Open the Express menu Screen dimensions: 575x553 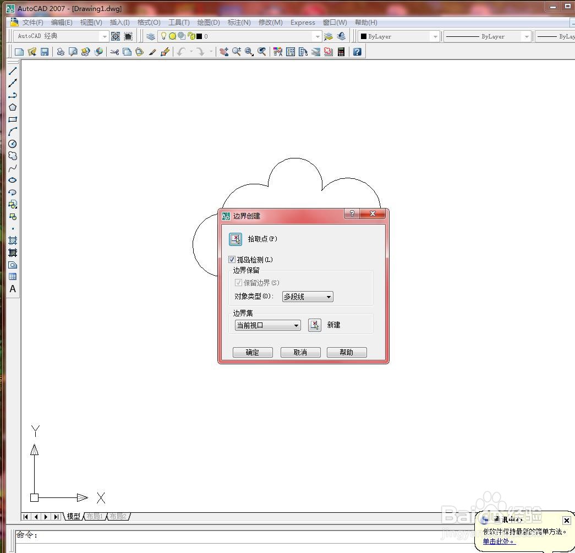pyautogui.click(x=303, y=23)
